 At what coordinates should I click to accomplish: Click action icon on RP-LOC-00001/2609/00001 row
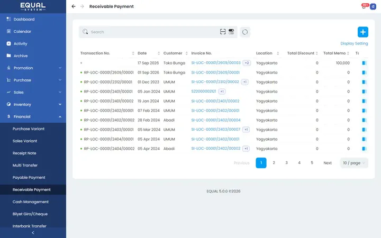(x=364, y=72)
